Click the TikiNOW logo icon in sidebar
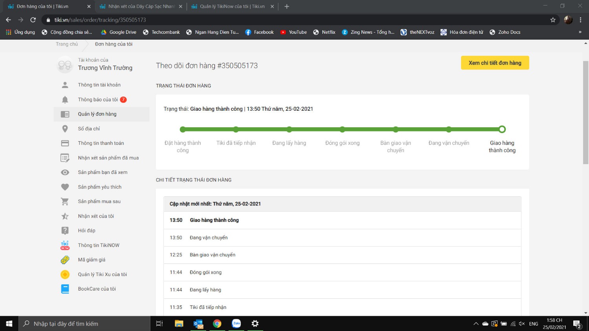Screen dimensions: 589x331 pyautogui.click(x=65, y=245)
